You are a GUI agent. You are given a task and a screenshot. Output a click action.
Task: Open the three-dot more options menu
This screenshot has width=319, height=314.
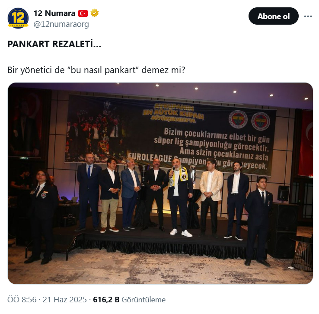tap(308, 16)
